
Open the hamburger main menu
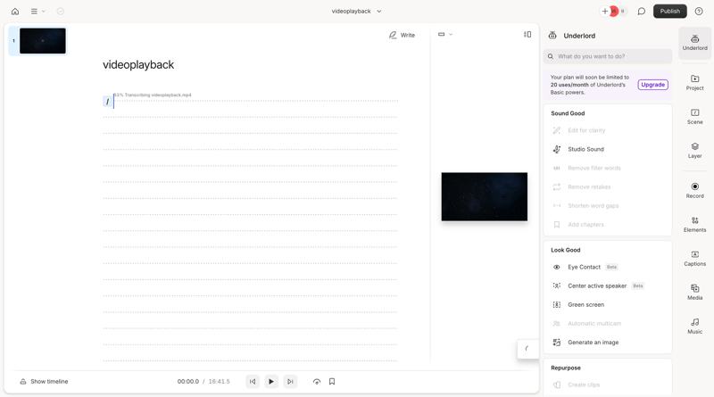[37, 12]
